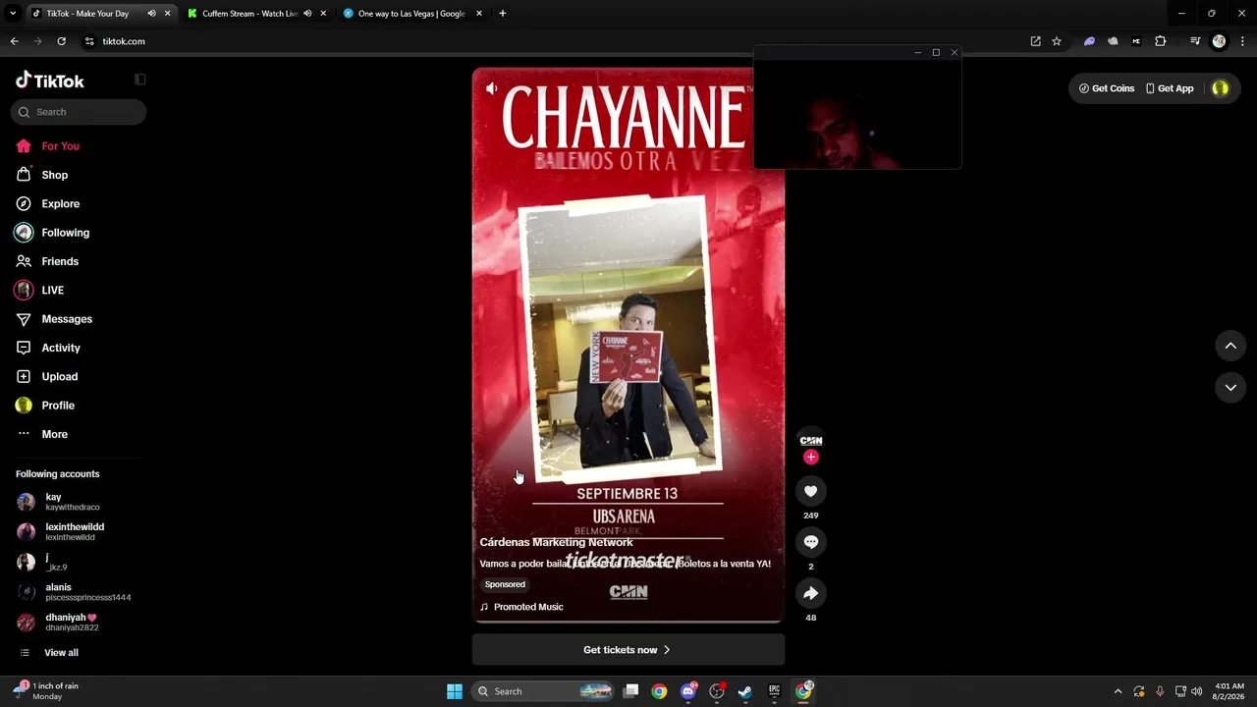Viewport: 1257px width, 707px height.
Task: Open the Chrome profile avatar
Action: tap(1219, 41)
